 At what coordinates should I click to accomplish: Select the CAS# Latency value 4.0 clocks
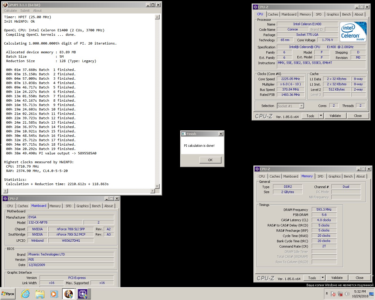(324, 220)
